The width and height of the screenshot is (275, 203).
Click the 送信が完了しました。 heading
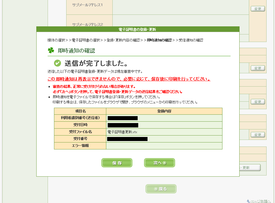[97, 63]
